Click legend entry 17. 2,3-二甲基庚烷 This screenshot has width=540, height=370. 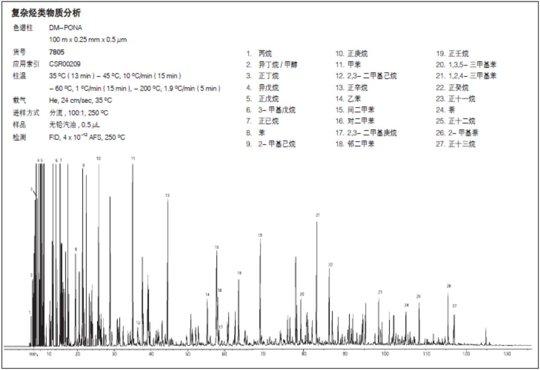click(x=366, y=133)
